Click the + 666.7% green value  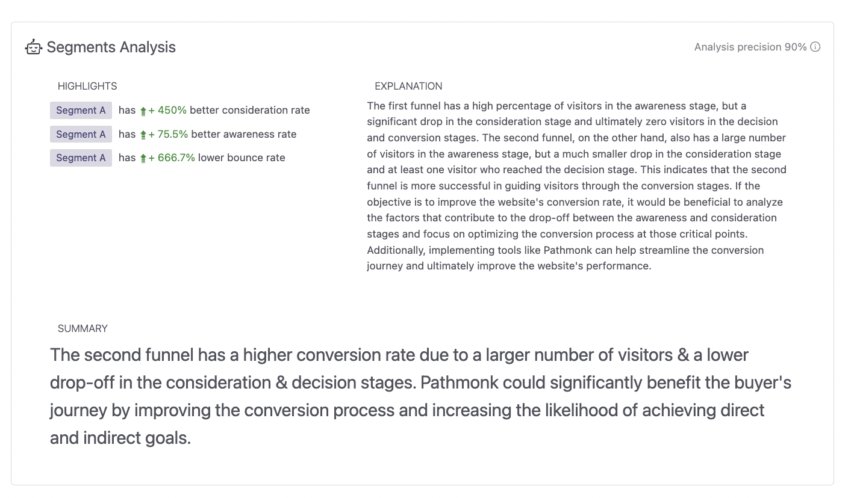click(172, 158)
